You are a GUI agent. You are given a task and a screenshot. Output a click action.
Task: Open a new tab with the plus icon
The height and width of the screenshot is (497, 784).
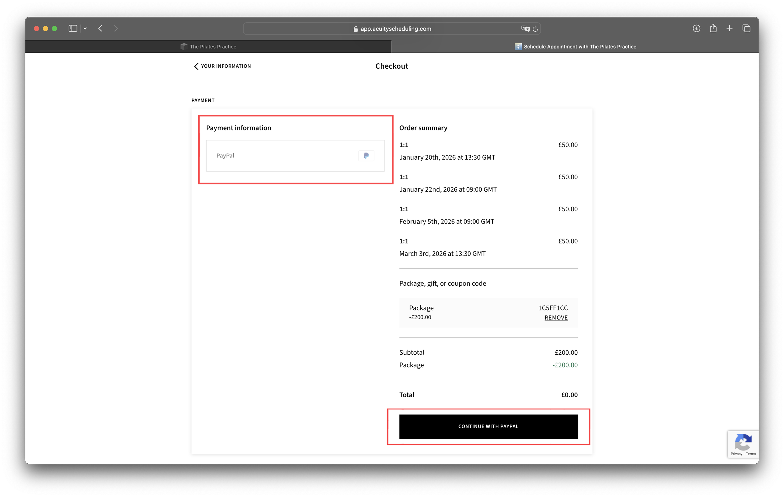coord(729,28)
